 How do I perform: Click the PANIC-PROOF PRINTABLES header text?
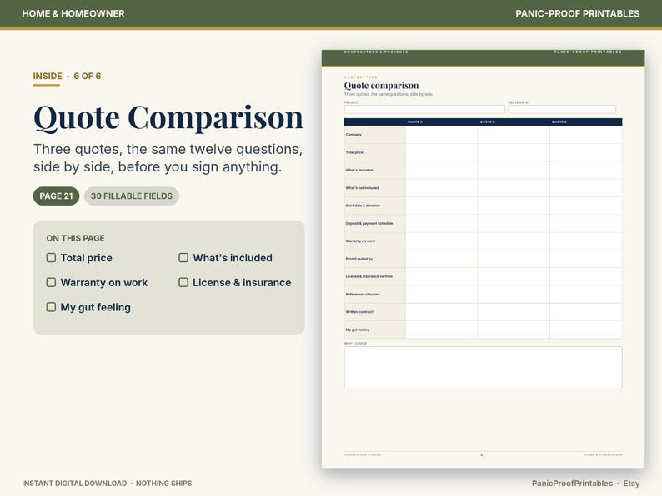(577, 13)
